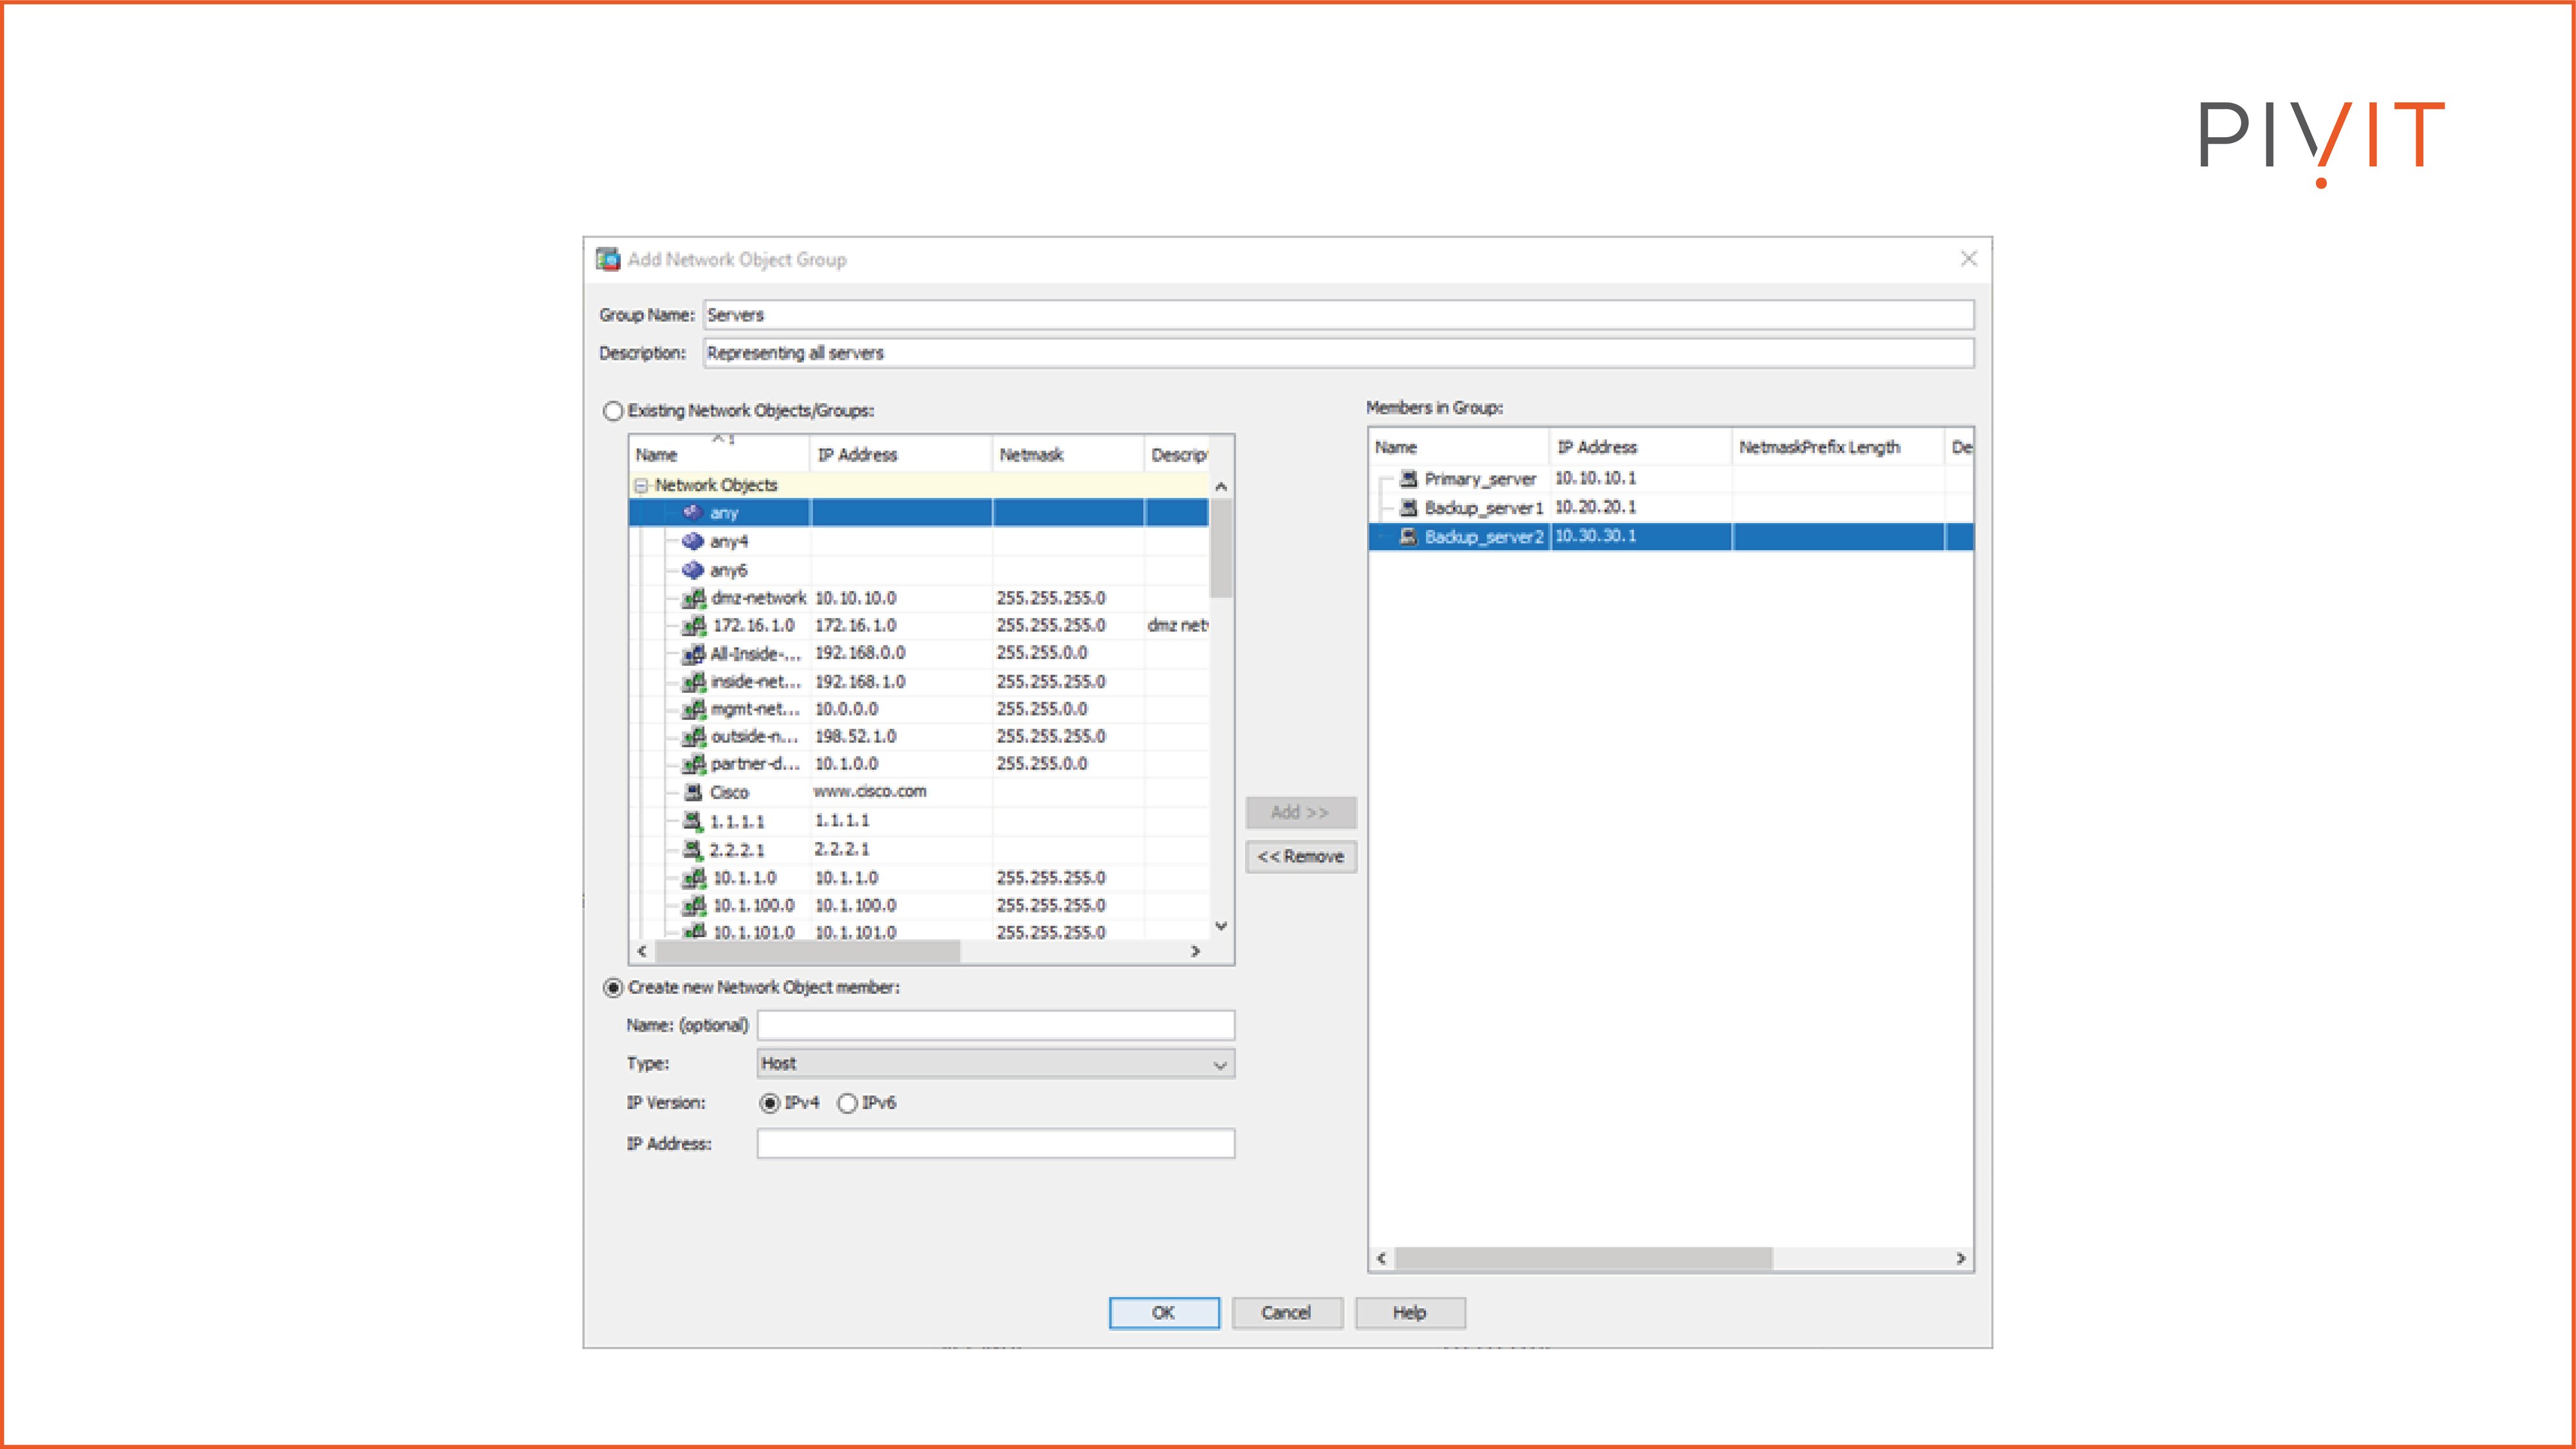Image resolution: width=2576 pixels, height=1449 pixels.
Task: Click the 1.1.1.1 host object icon
Action: [693, 821]
